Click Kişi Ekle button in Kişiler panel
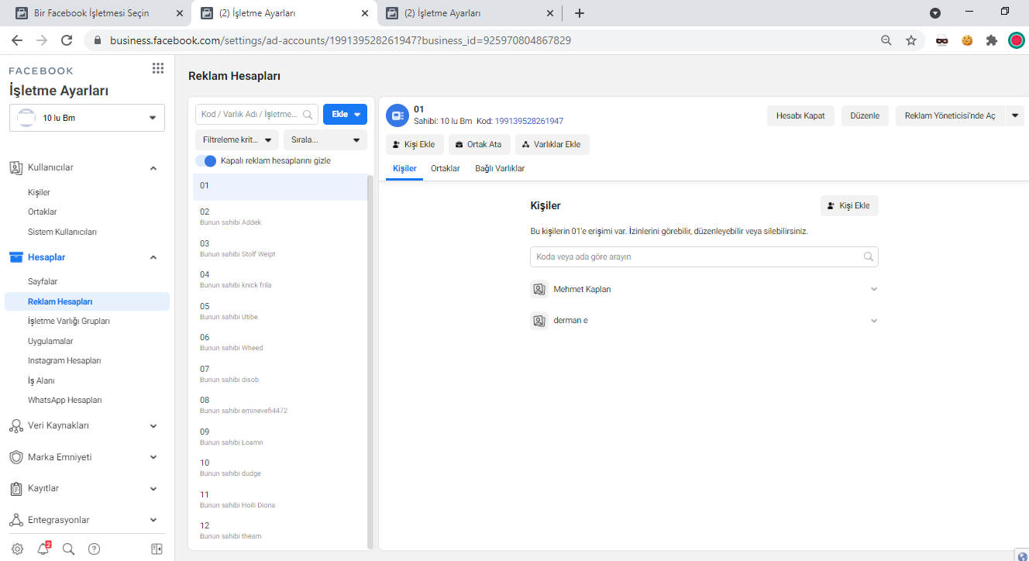The height and width of the screenshot is (561, 1029). (x=849, y=205)
